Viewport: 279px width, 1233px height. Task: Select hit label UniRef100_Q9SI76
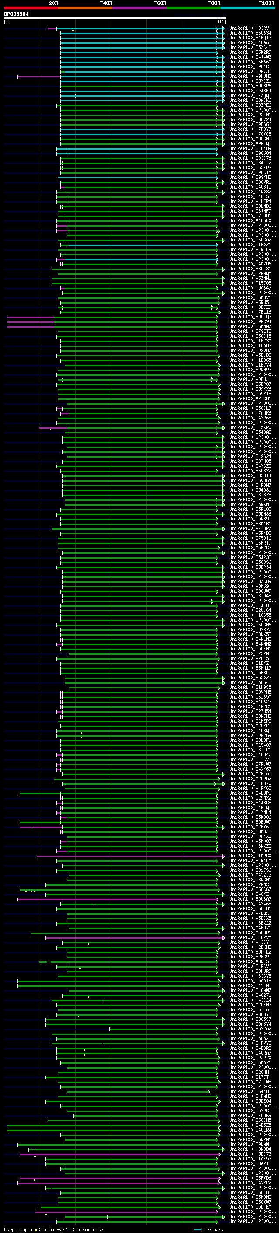(x=250, y=158)
